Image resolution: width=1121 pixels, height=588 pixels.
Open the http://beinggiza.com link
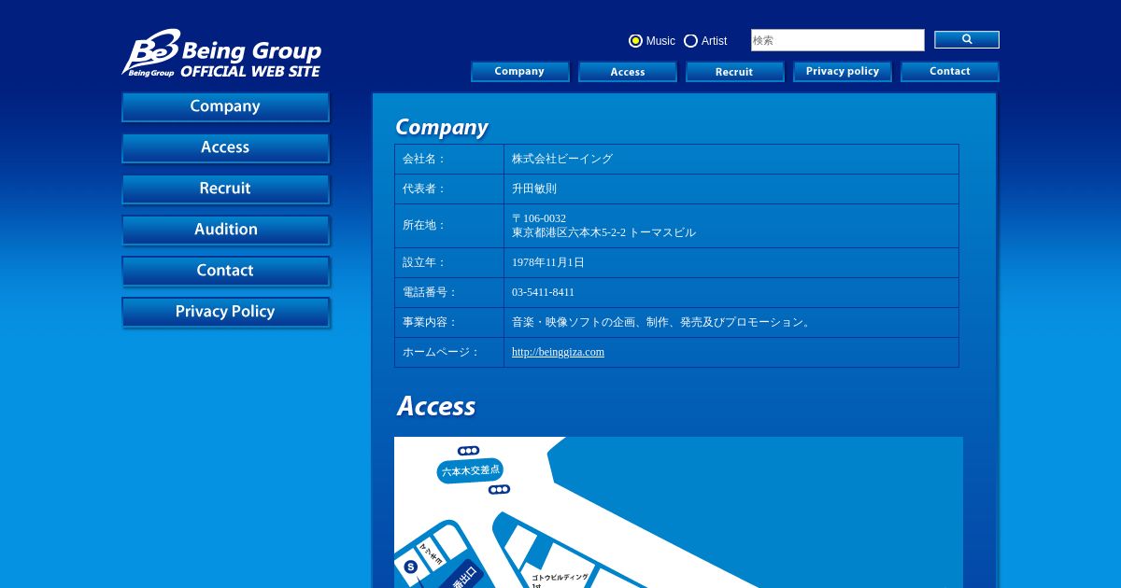click(558, 352)
